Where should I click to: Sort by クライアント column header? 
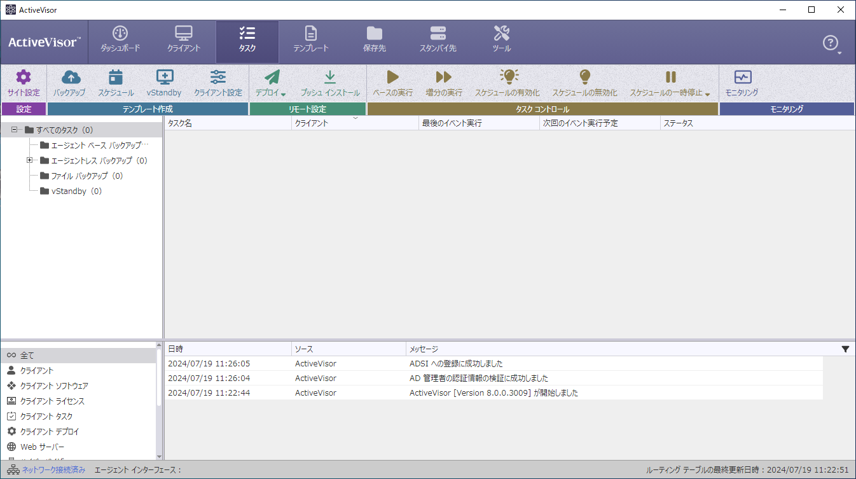[355, 123]
